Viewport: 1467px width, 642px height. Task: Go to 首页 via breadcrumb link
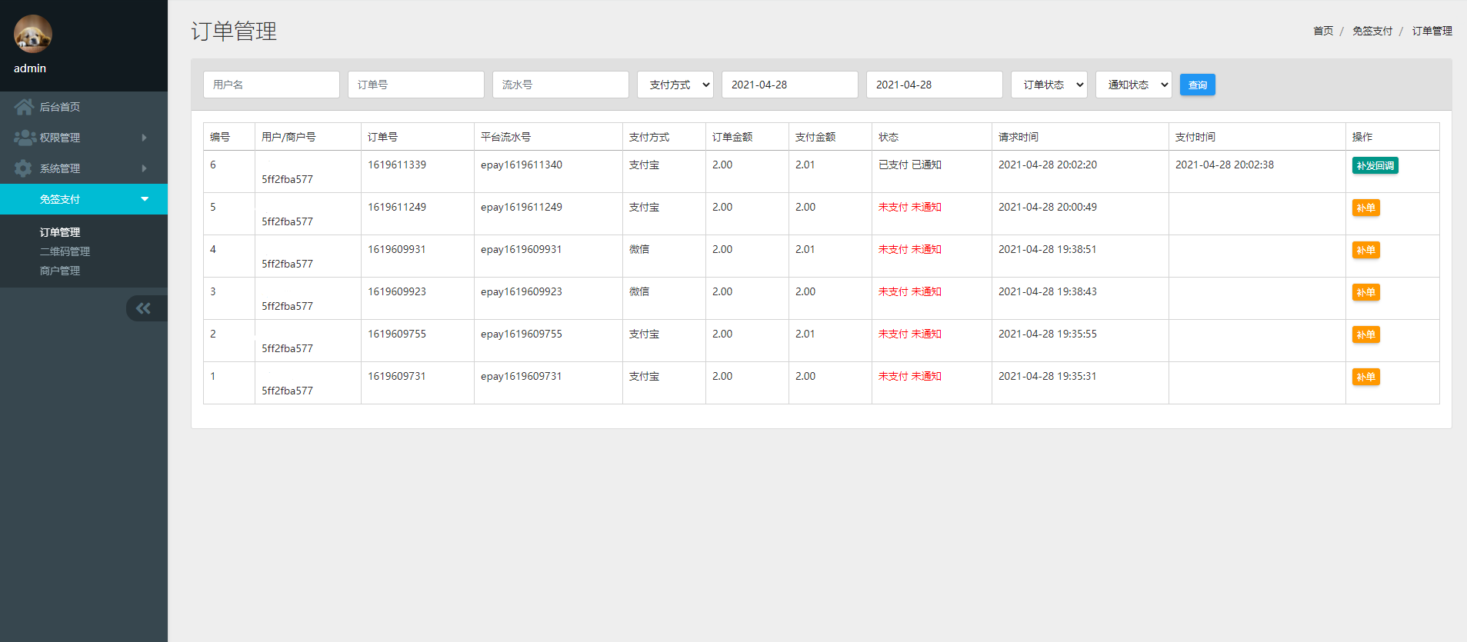(1322, 31)
